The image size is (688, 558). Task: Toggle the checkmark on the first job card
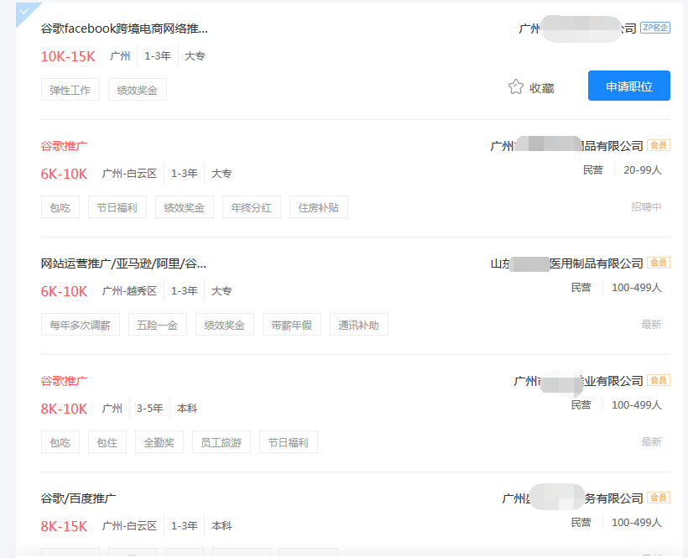[24, 12]
